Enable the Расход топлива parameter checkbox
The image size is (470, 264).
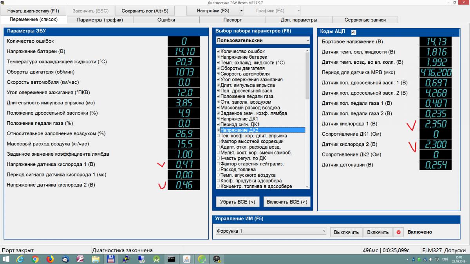point(218,170)
